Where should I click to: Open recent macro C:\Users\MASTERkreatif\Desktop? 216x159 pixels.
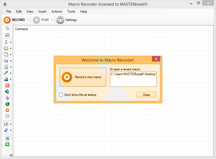tap(133, 74)
